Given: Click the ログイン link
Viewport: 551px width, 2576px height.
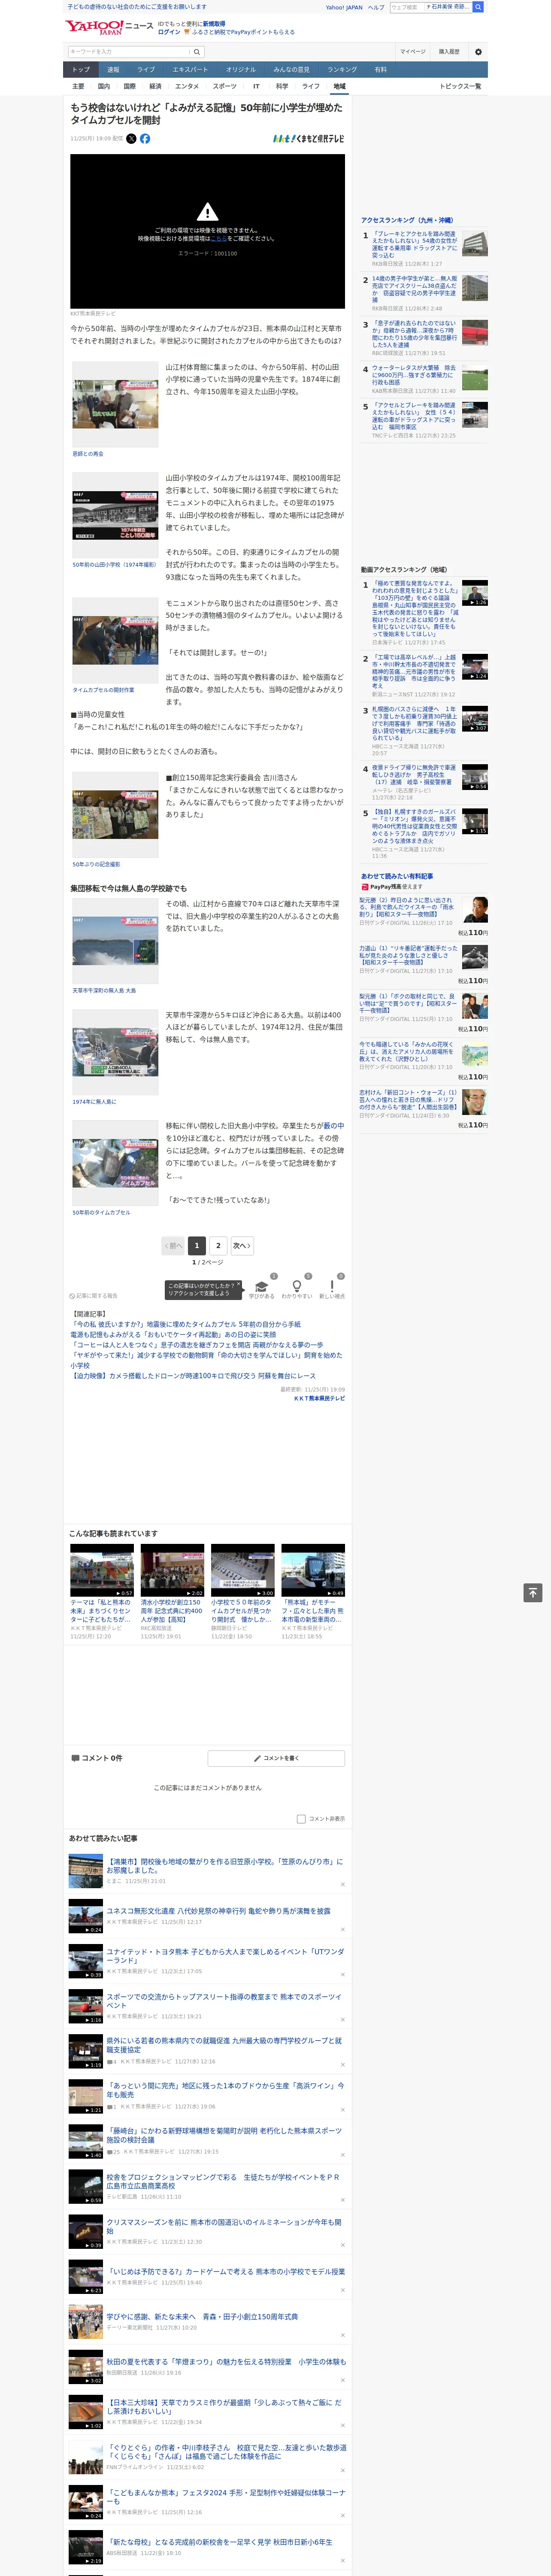Looking at the screenshot, I should tap(169, 32).
